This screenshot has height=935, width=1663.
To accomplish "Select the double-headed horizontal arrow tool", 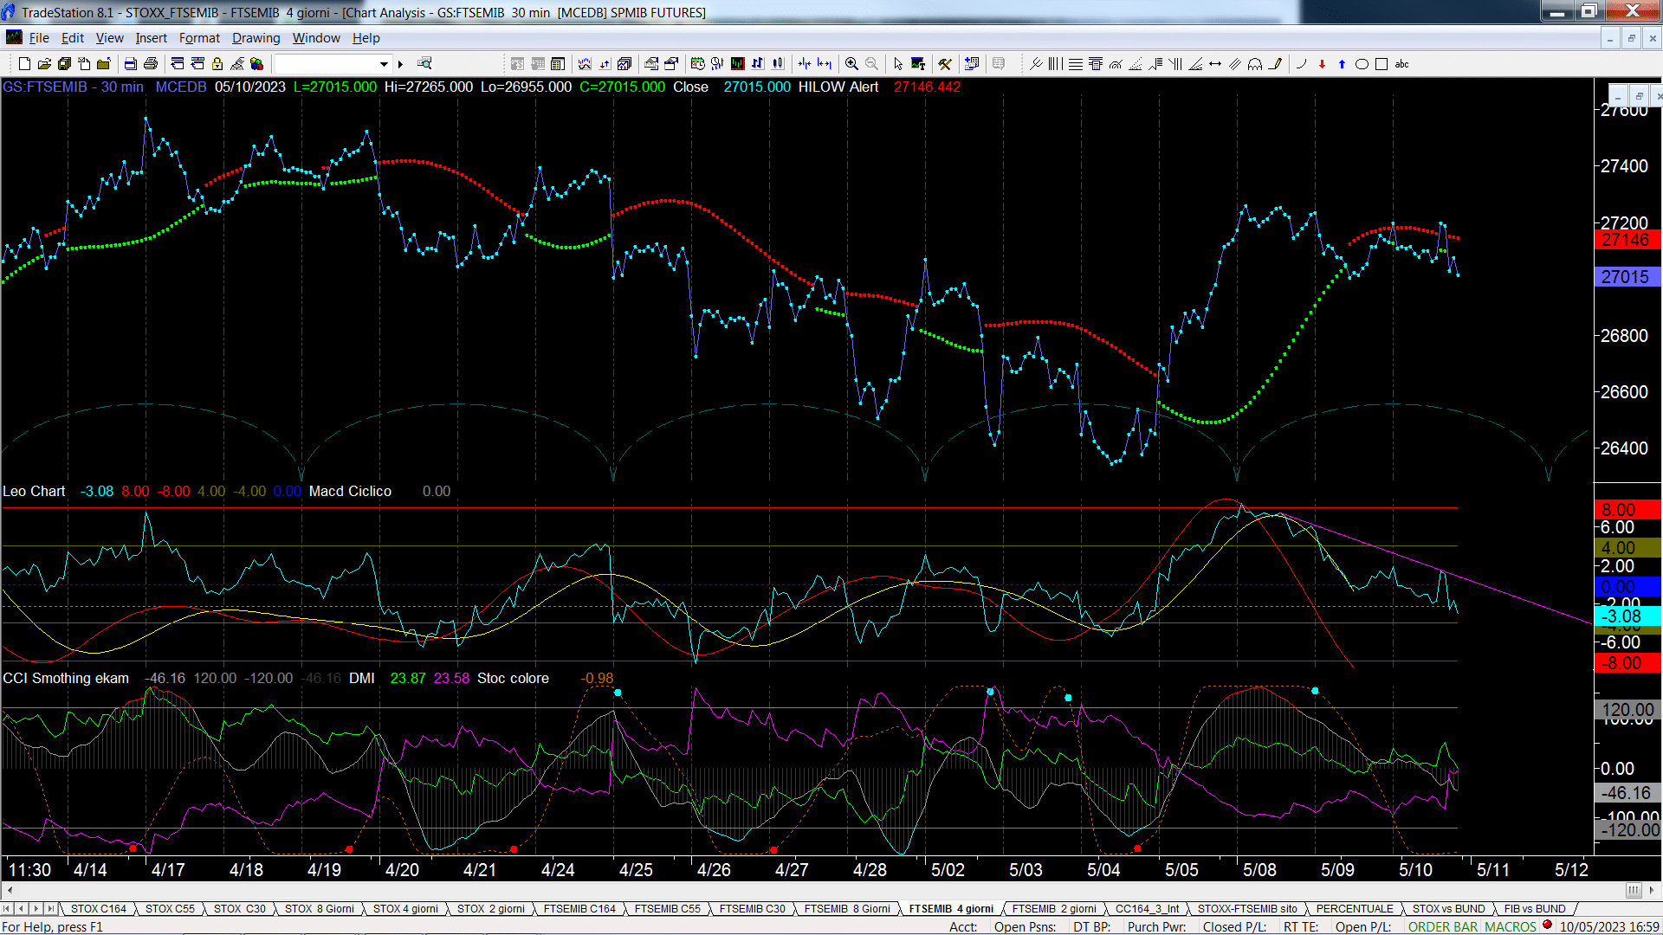I will point(1215,64).
